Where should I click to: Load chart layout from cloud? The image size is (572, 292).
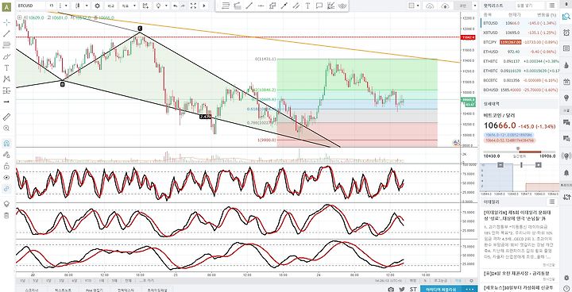(x=445, y=6)
